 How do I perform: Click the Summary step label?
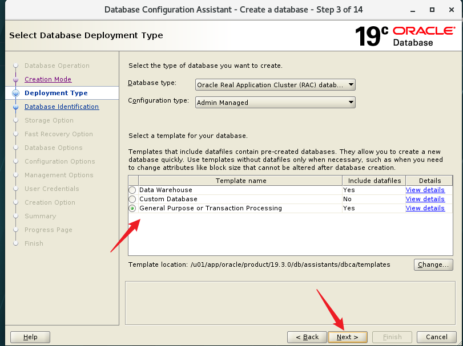tap(40, 217)
